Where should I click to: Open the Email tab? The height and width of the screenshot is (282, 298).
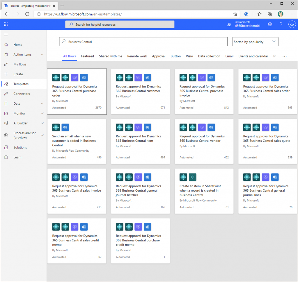(x=229, y=56)
